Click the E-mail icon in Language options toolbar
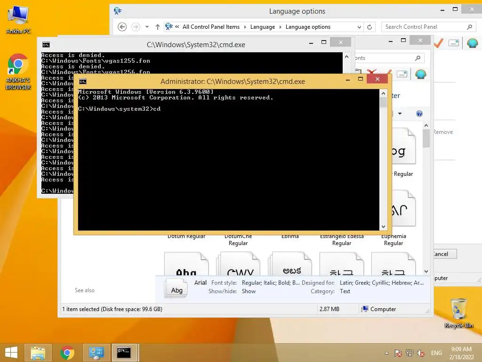Image resolution: width=482 pixels, height=362 pixels. coord(454,43)
